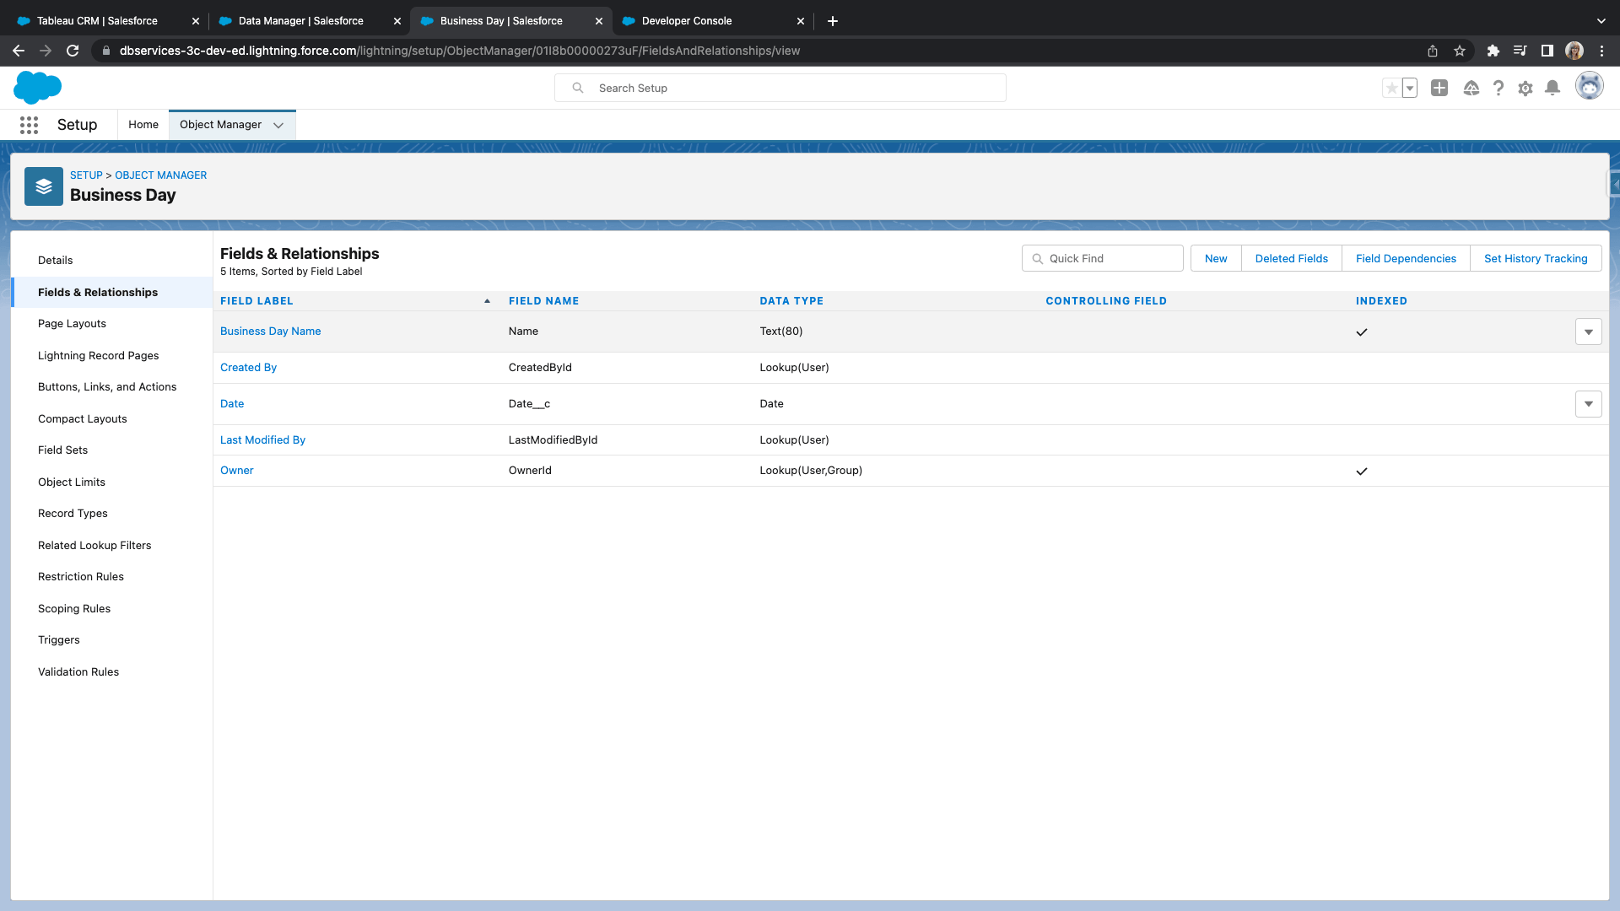Screen dimensions: 1620x911
Task: Open row actions dropdown for Date field
Action: pyautogui.click(x=1588, y=404)
